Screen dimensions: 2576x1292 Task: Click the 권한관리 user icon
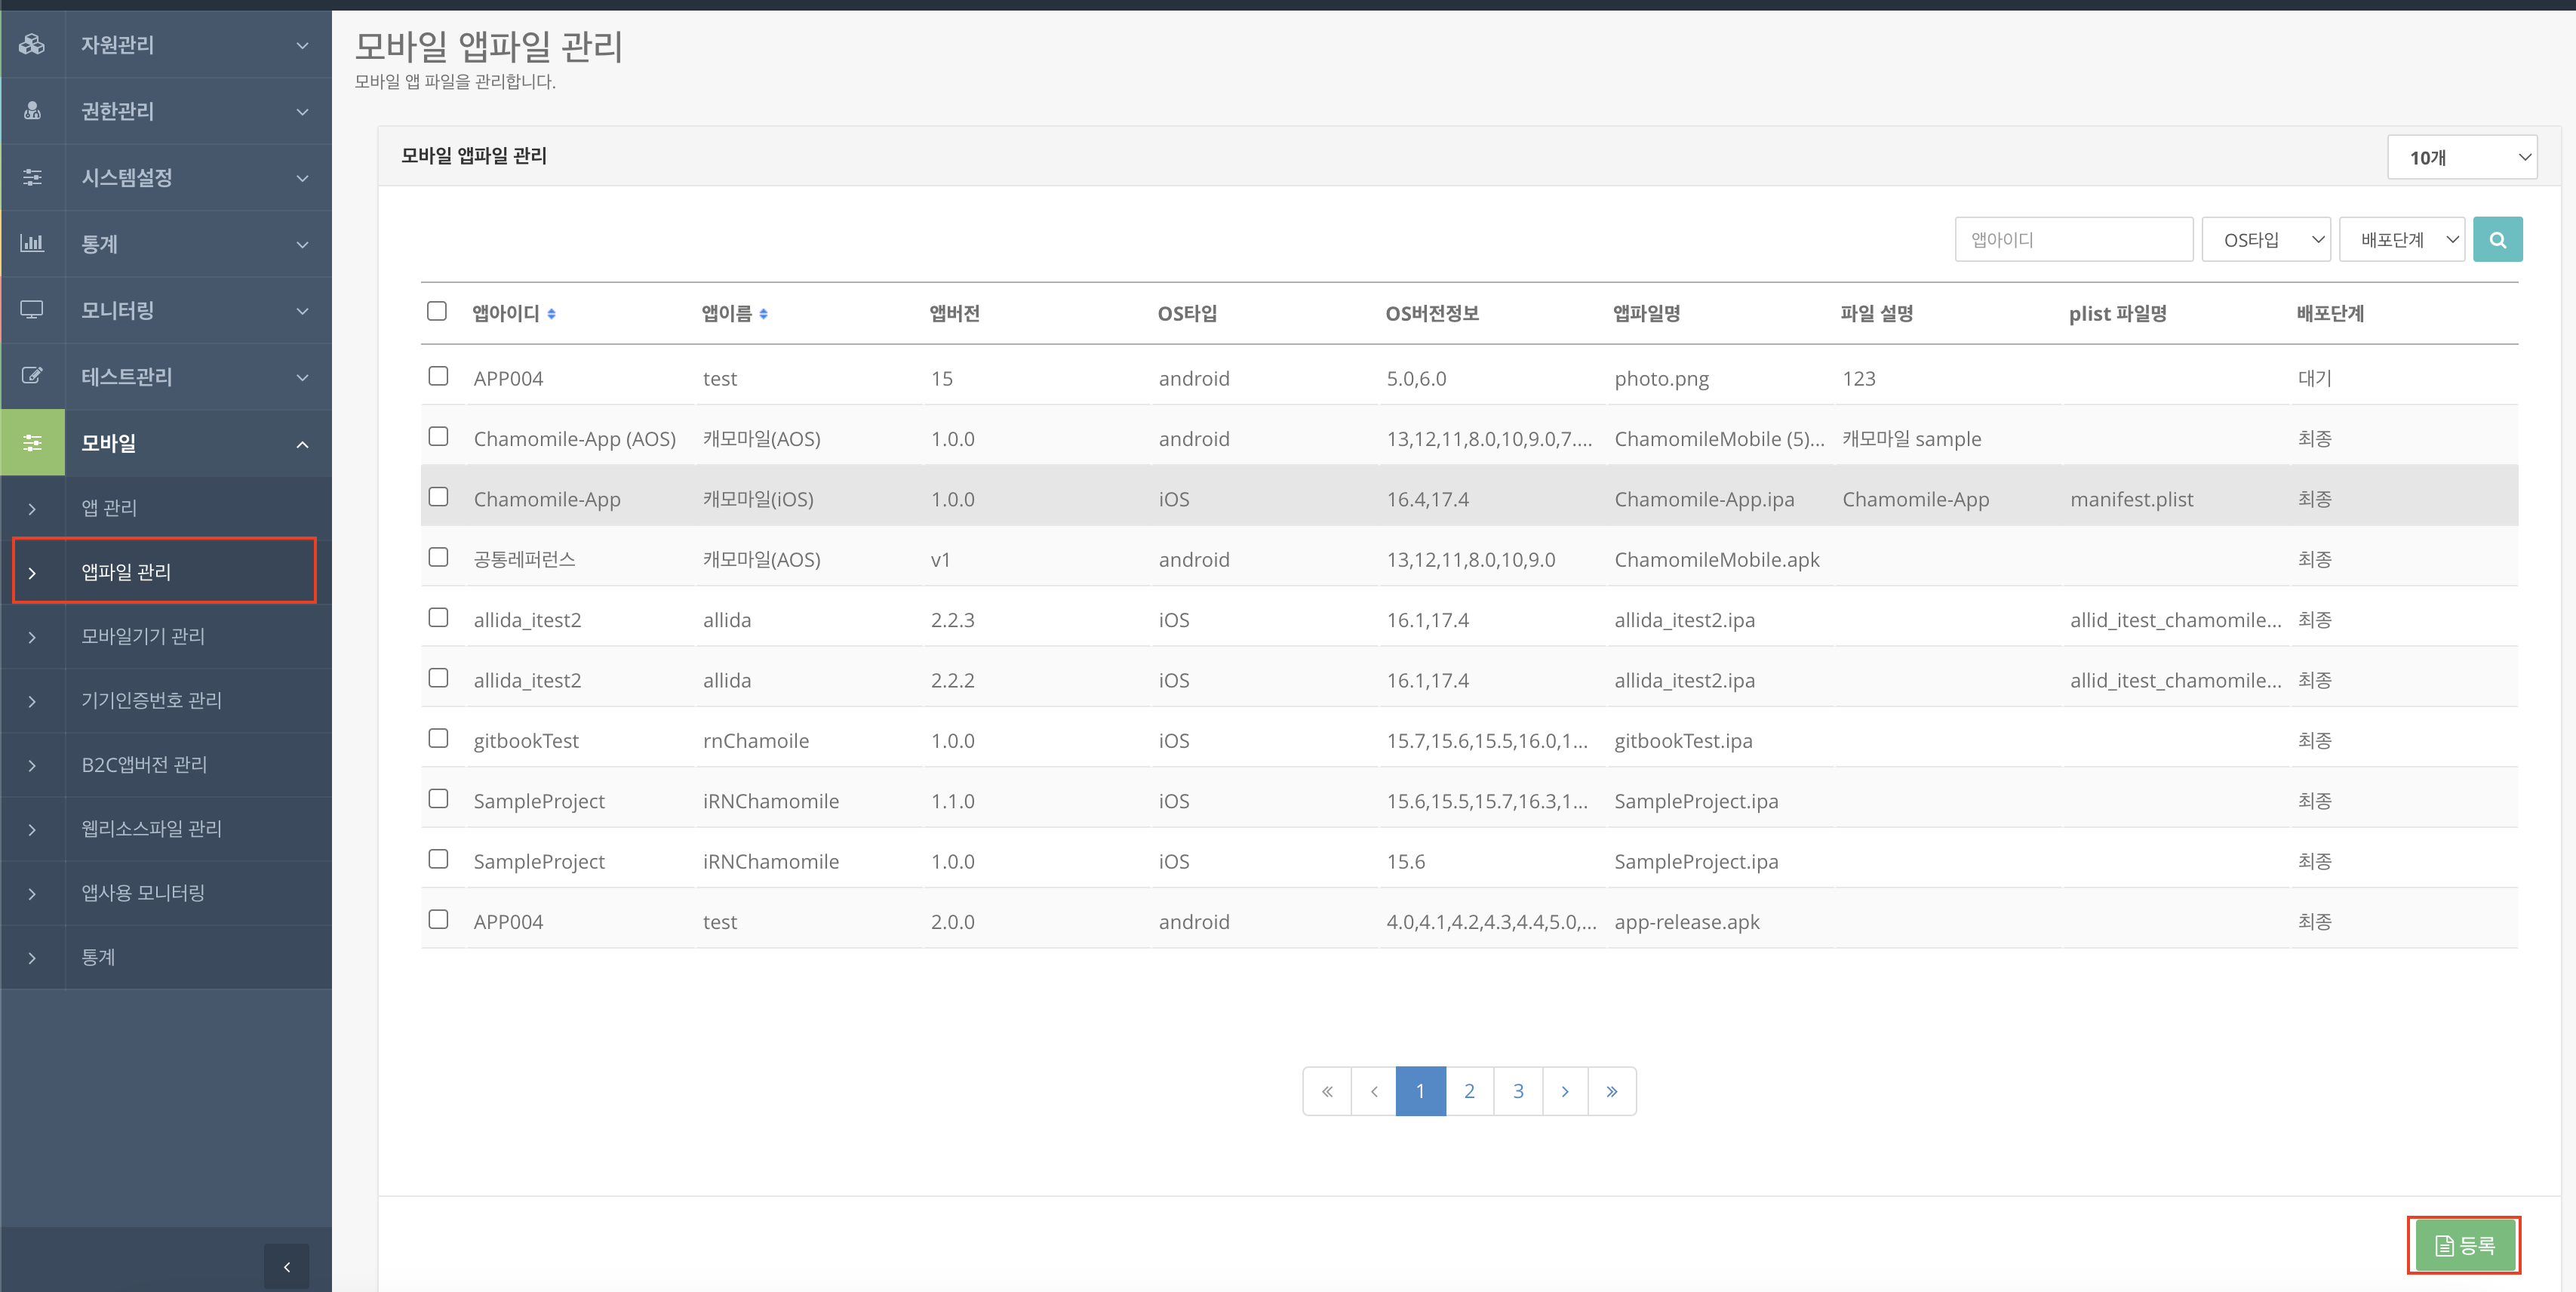32,111
